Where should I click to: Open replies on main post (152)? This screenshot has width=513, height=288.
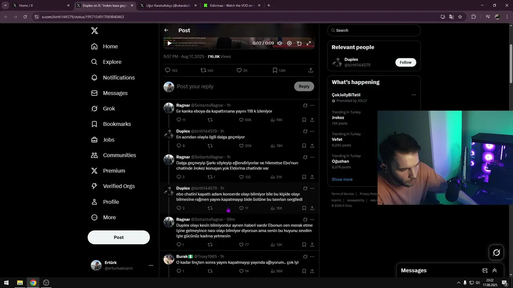point(171,70)
